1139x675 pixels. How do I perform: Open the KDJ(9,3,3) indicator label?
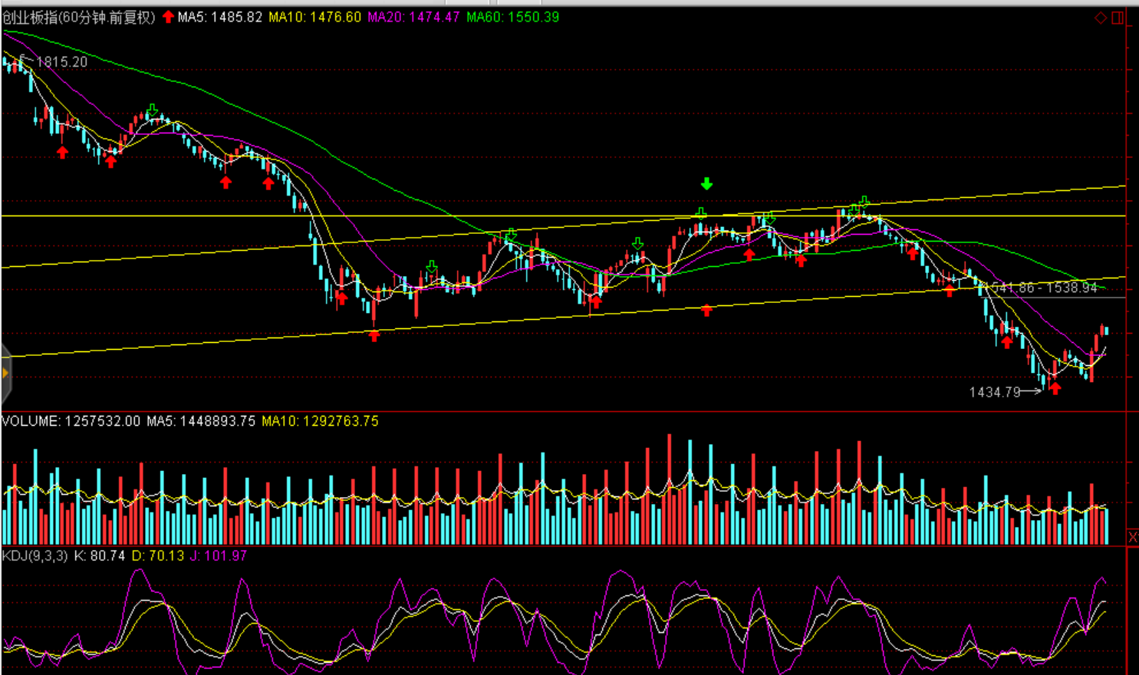(35, 555)
